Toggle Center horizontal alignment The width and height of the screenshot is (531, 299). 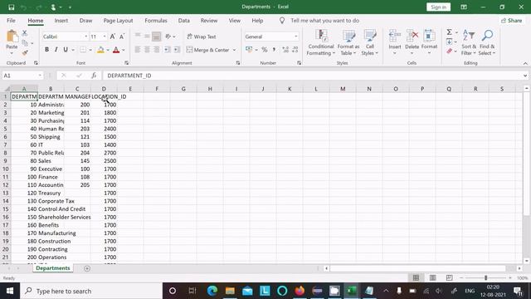147,50
